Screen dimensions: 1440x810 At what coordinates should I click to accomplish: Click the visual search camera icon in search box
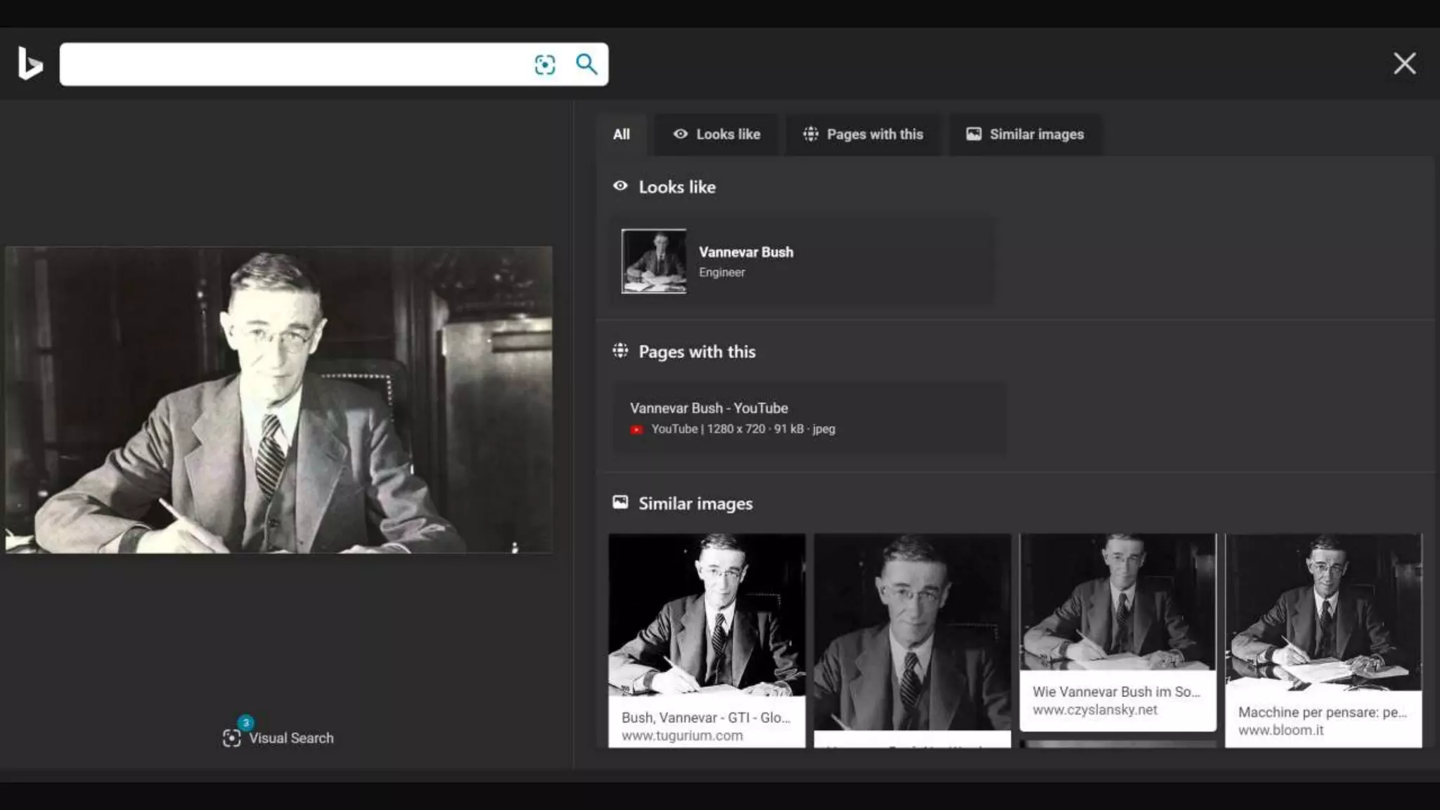coord(545,65)
